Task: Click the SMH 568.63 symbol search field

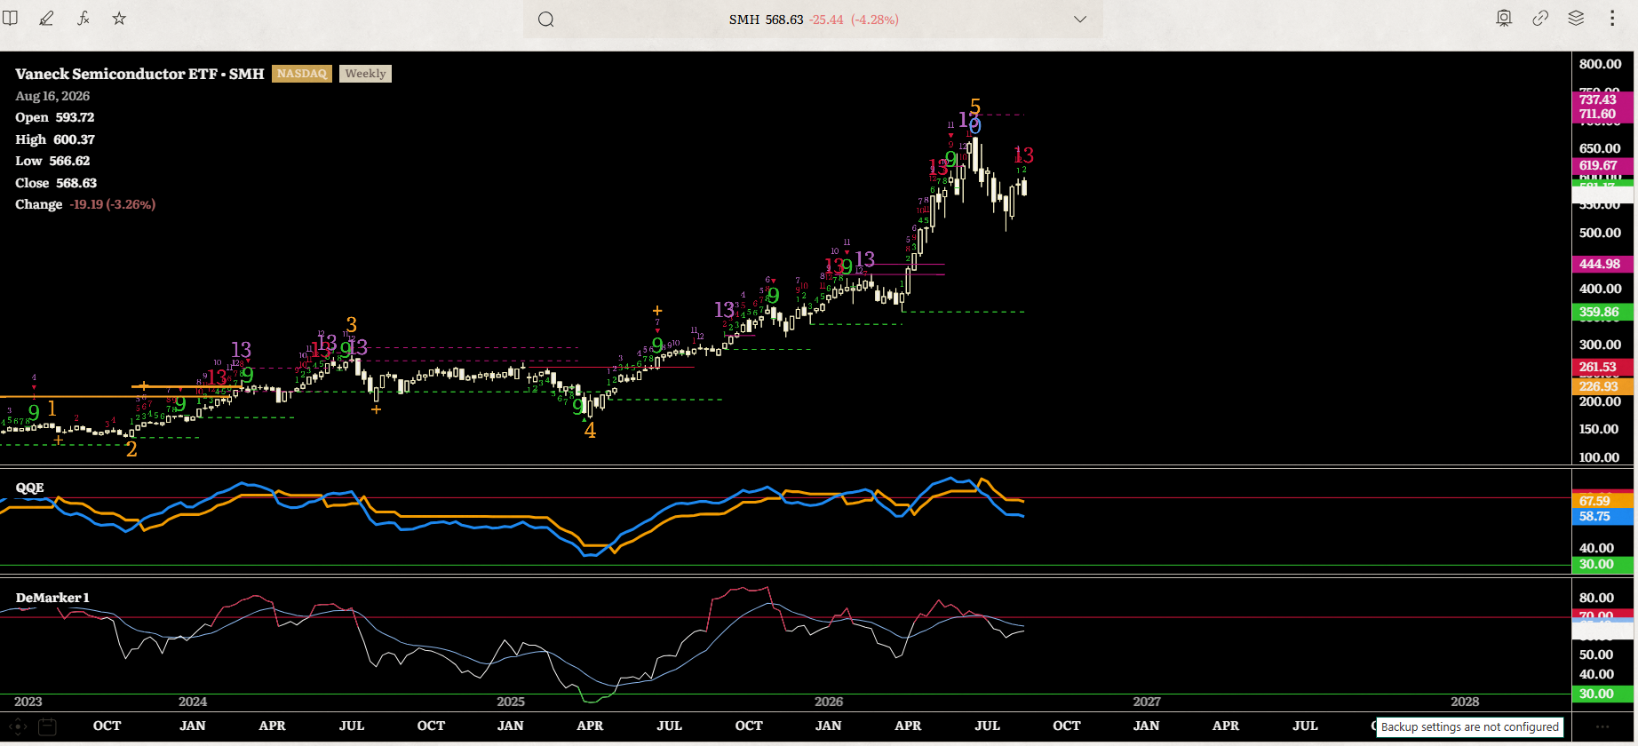Action: (x=813, y=20)
